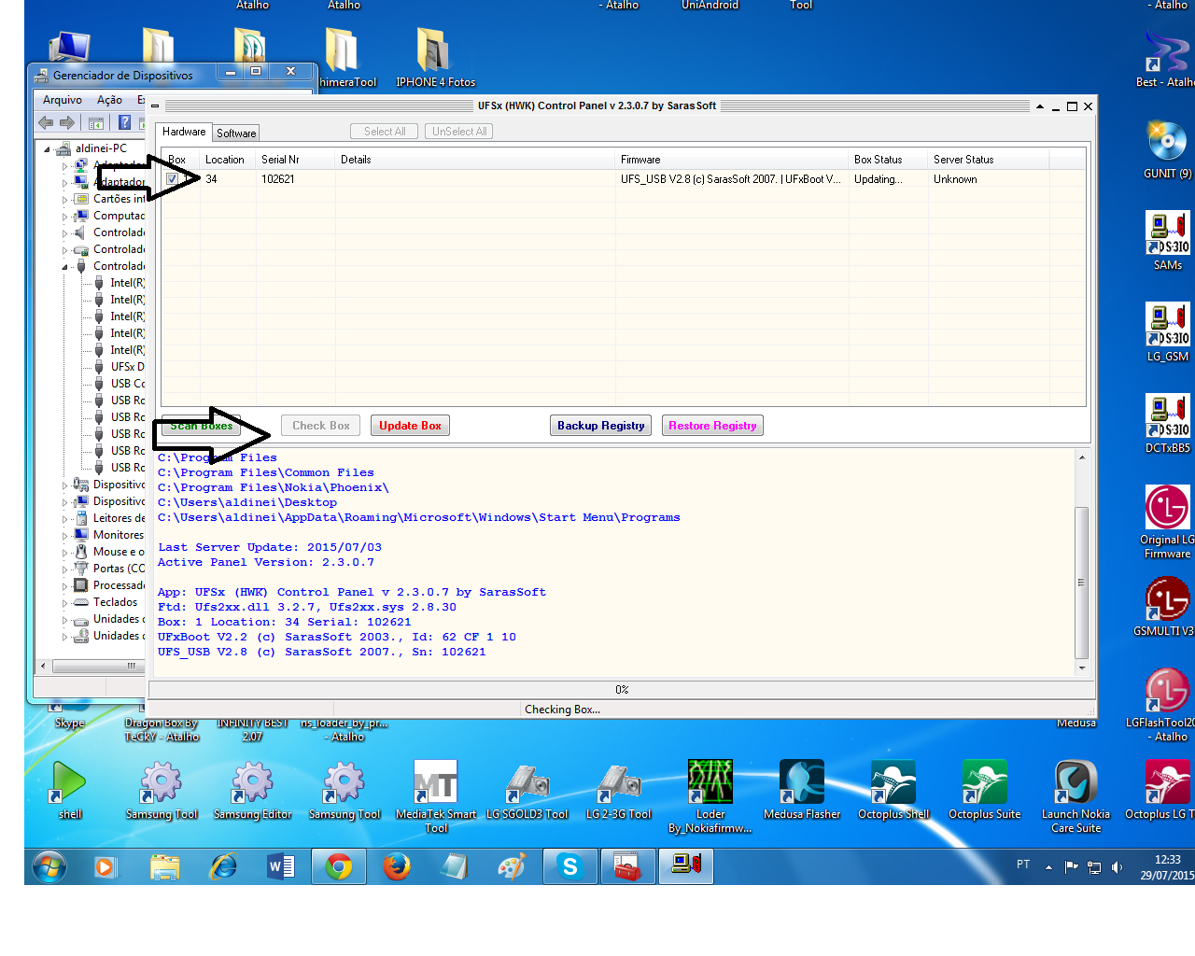Open the Ação menu
This screenshot has height=956, width=1195.
109,100
